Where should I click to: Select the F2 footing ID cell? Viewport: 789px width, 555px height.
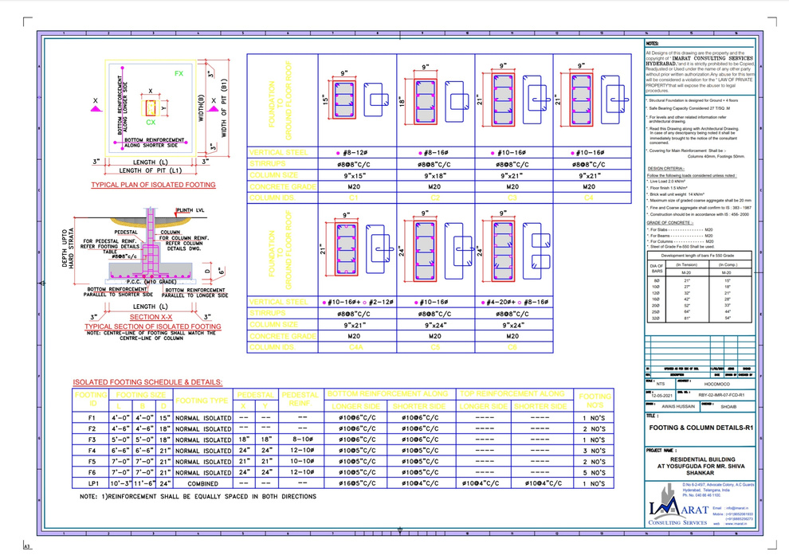91,429
